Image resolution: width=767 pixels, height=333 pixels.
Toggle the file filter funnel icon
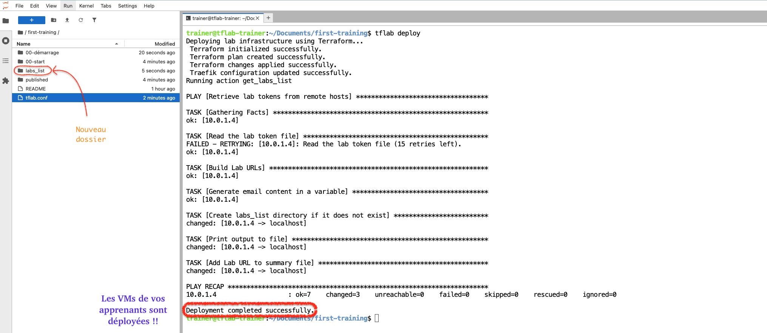[x=94, y=20]
